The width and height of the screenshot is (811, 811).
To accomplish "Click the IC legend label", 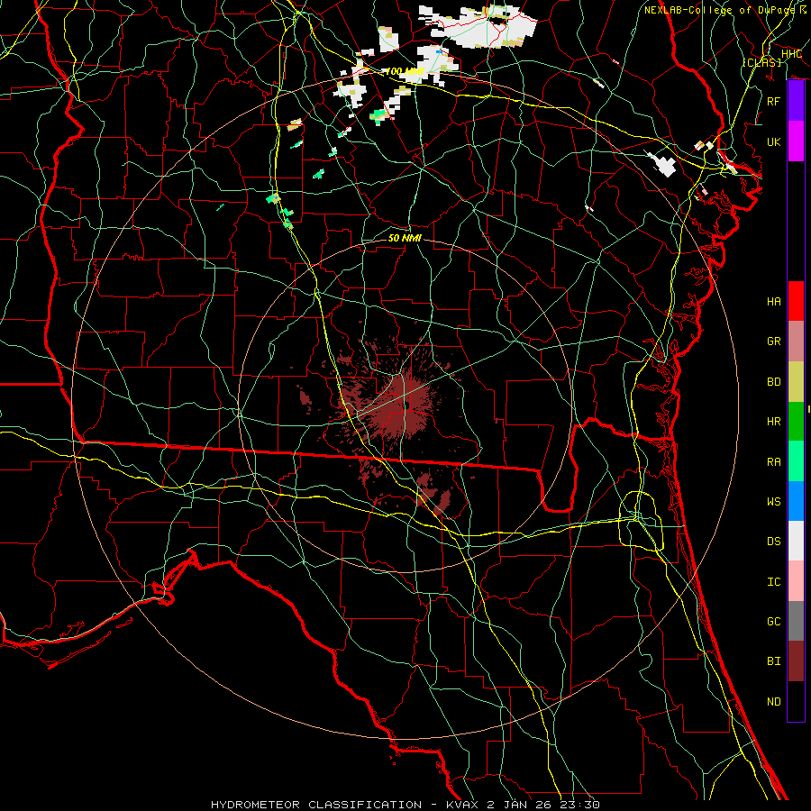I will click(774, 581).
